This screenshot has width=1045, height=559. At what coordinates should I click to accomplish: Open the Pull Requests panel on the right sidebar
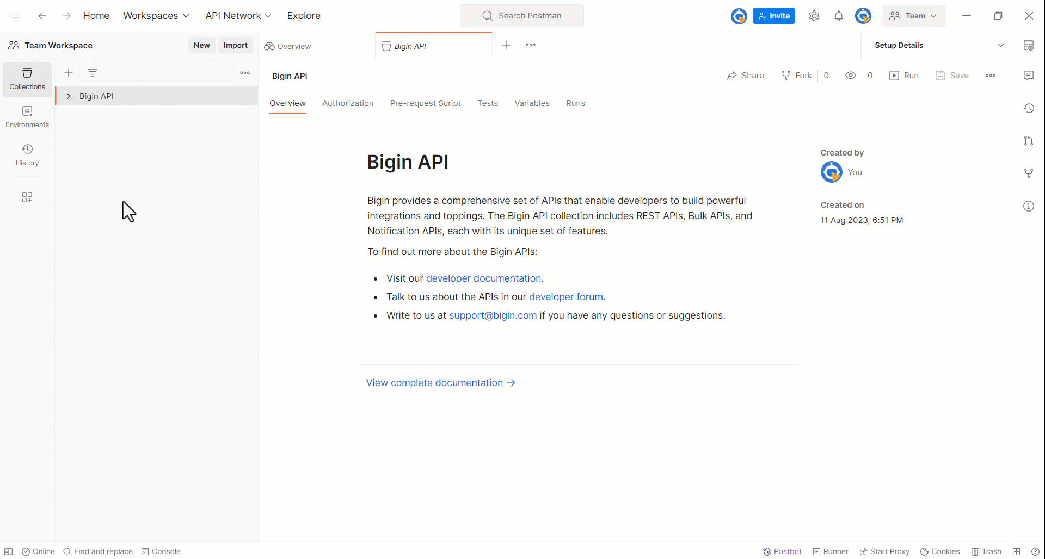pos(1029,141)
